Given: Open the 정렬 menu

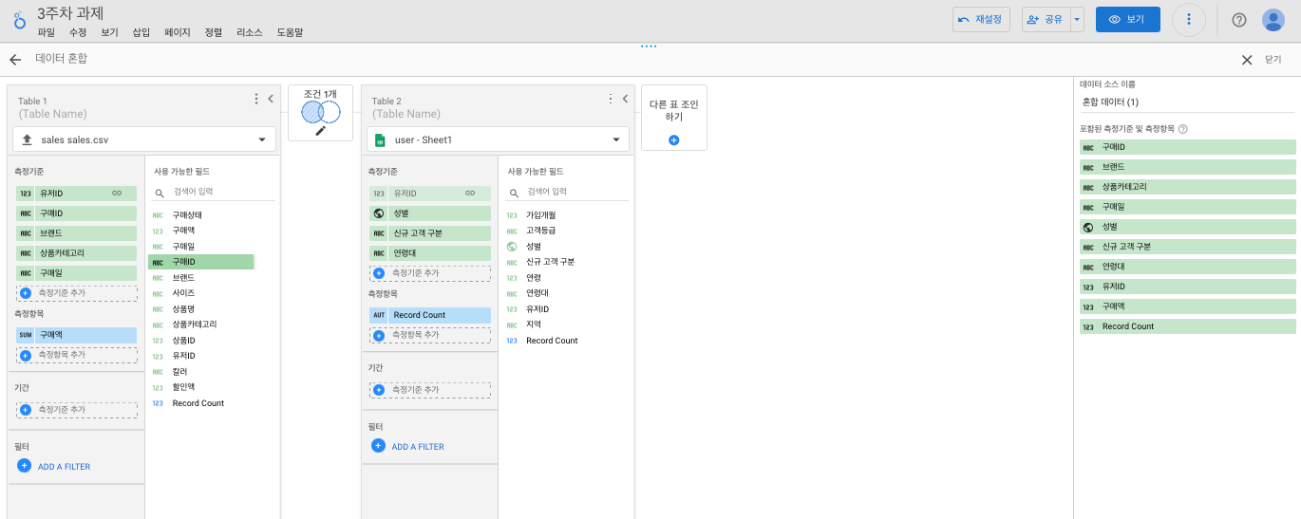Looking at the screenshot, I should click(214, 32).
